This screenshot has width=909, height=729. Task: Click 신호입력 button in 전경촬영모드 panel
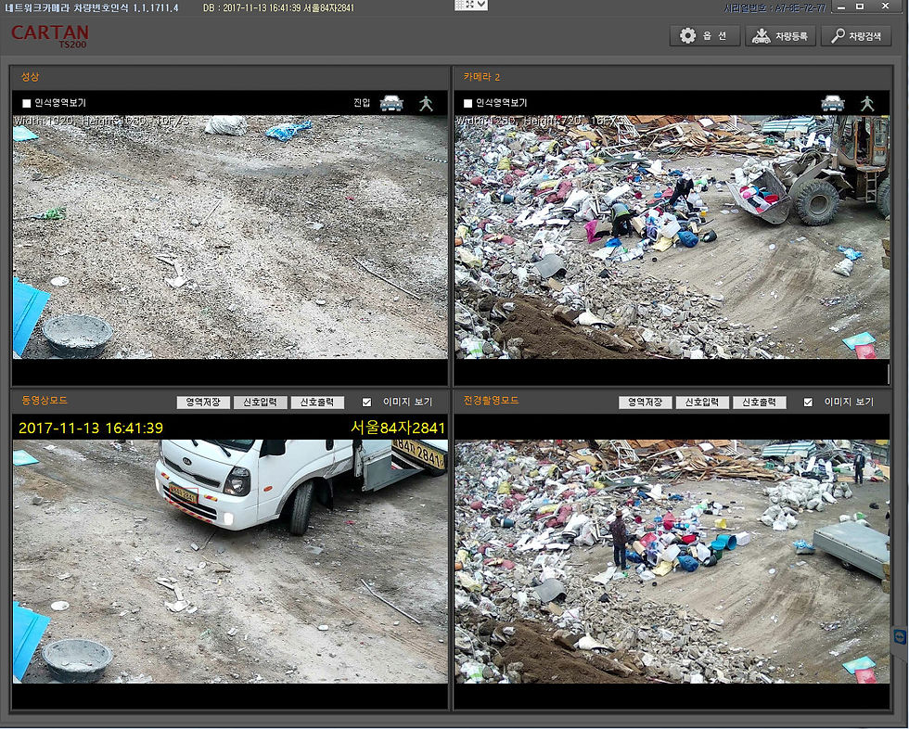point(701,403)
